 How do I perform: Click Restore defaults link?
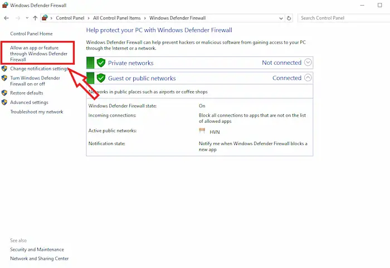coord(27,93)
